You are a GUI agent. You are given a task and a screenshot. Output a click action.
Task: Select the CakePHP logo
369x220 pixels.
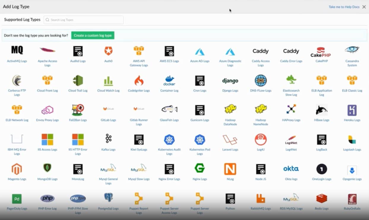click(321, 52)
